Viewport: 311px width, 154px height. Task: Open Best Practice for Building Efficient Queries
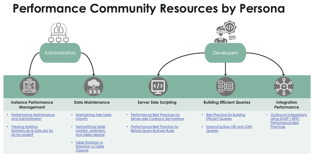[x=226, y=117]
